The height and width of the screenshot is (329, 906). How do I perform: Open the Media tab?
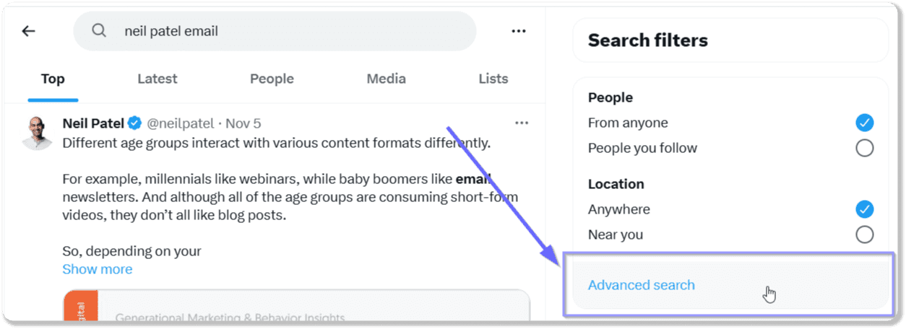pos(386,79)
